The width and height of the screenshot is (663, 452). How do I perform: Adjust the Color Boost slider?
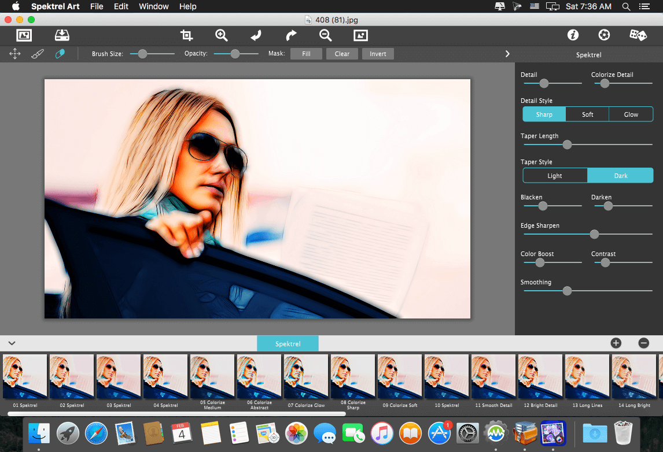[x=540, y=262]
